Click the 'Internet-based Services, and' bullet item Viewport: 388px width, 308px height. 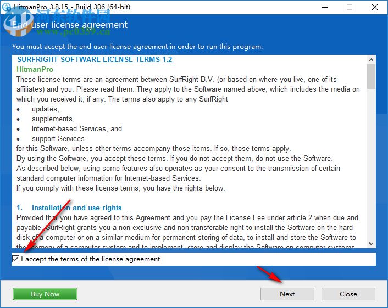point(77,129)
